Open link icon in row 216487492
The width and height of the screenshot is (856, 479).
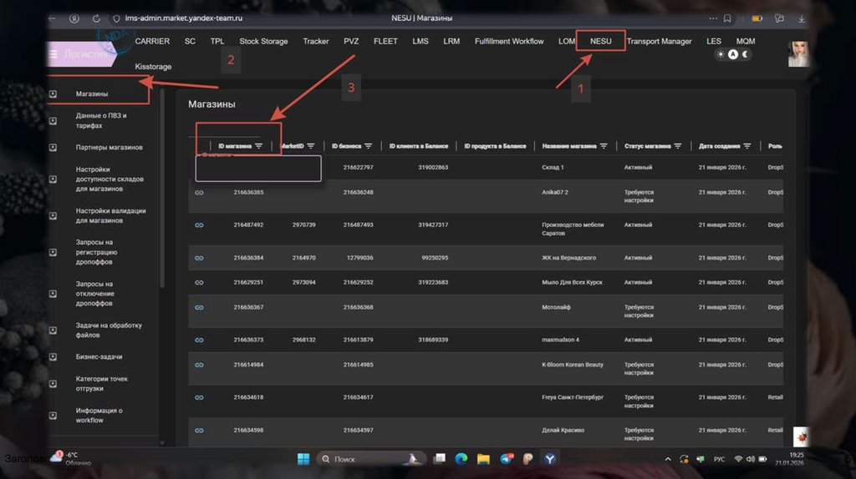[x=199, y=225]
